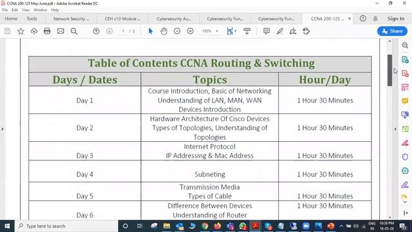The width and height of the screenshot is (412, 232).
Task: Open Task View on the taskbar
Action: pyautogui.click(x=140, y=226)
